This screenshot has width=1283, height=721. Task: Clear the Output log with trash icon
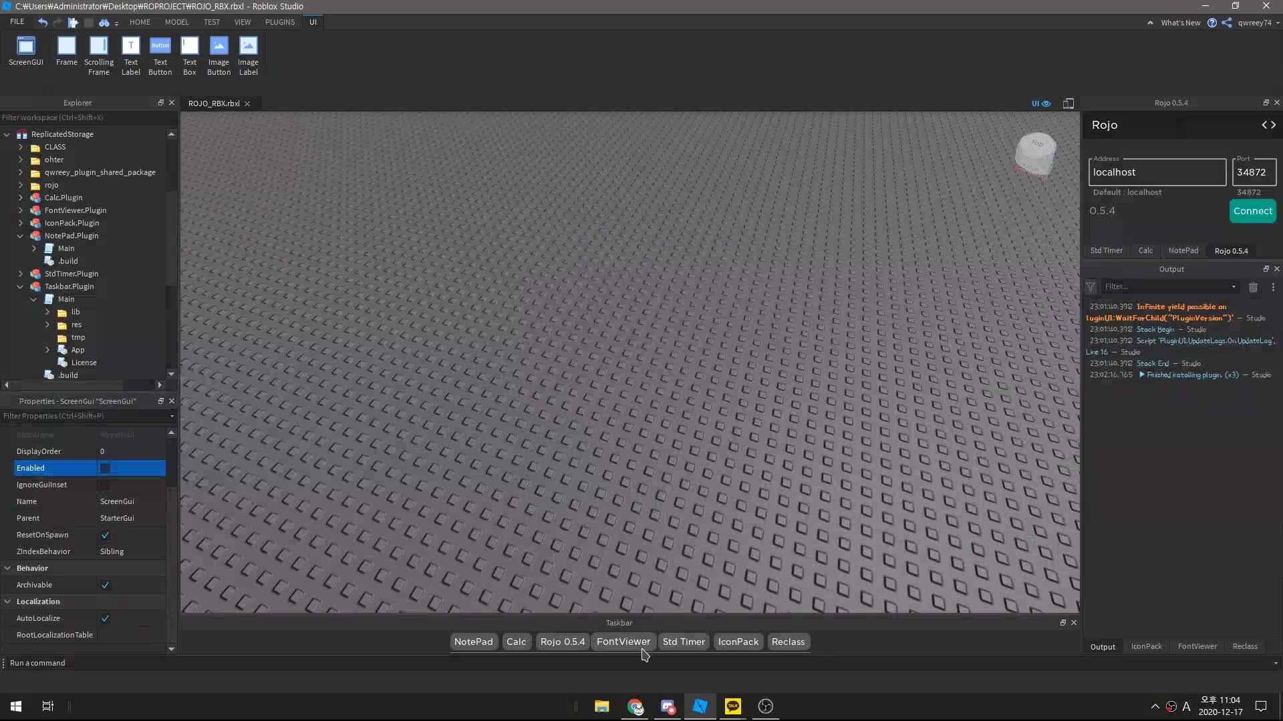[1253, 287]
